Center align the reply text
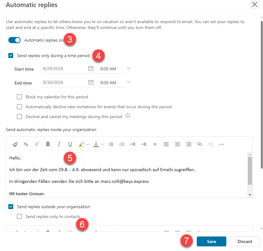The height and width of the screenshot is (251, 263). point(177,144)
